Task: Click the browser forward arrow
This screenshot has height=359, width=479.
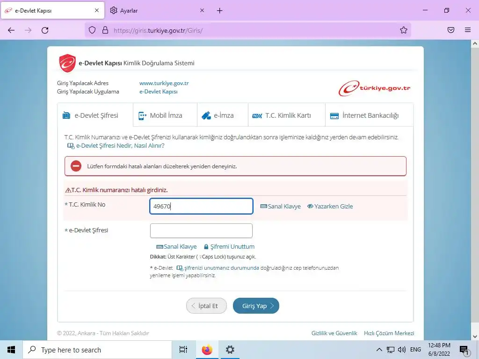Action: coord(28,30)
